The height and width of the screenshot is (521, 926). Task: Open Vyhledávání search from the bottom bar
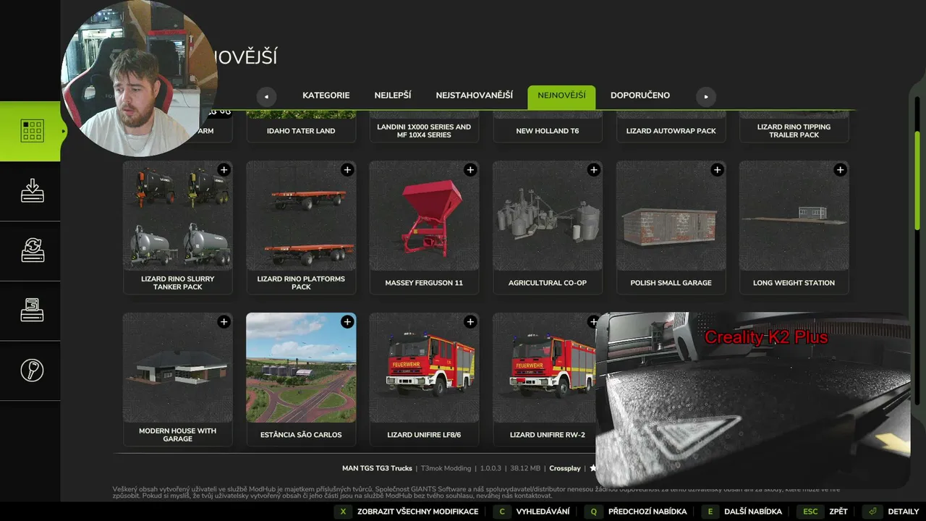[533, 512]
